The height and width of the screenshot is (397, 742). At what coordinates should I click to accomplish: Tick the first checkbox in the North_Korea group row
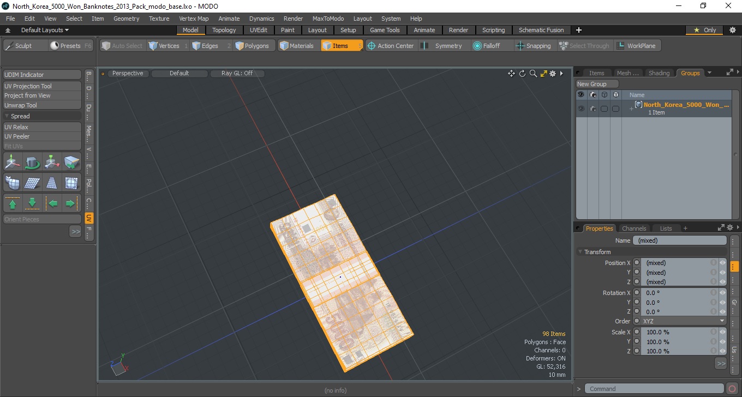[604, 109]
